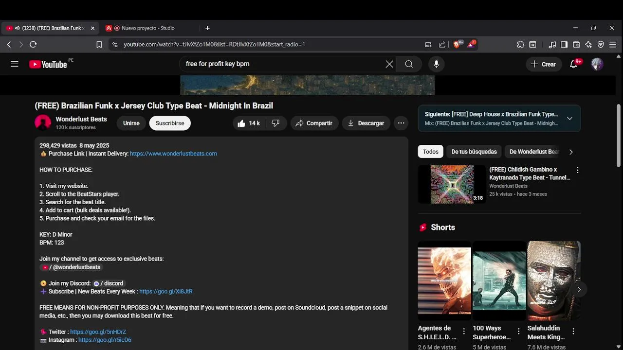Open options for the Childish Gambino video
Viewport: 623px width, 350px height.
coord(577,170)
